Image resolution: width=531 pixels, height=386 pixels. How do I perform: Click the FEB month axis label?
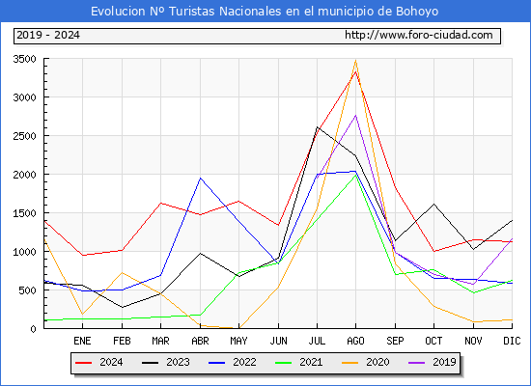122,341
